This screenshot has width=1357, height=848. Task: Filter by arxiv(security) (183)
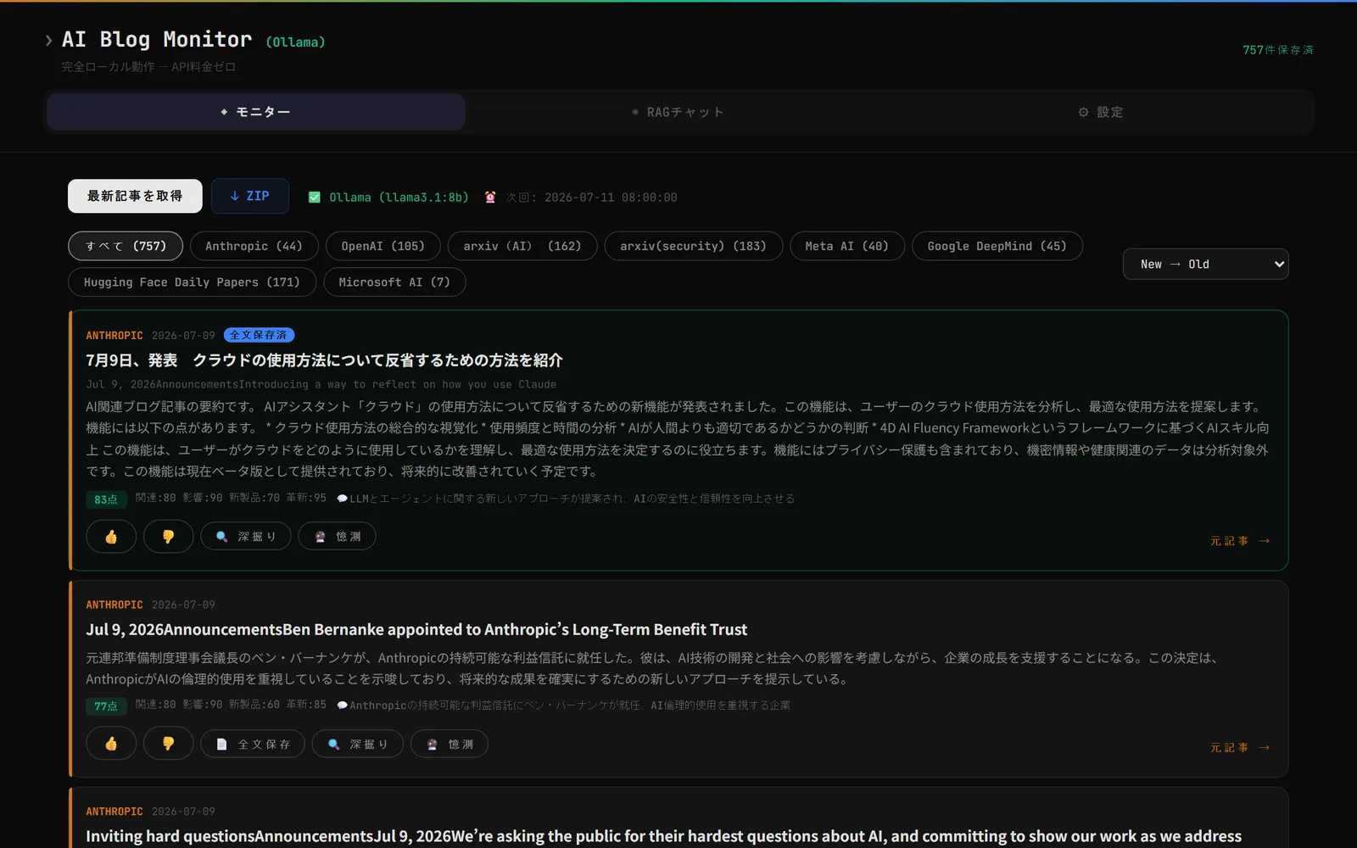tap(694, 246)
